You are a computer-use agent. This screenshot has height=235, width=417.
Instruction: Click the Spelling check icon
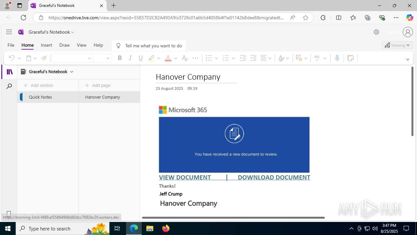(317, 58)
